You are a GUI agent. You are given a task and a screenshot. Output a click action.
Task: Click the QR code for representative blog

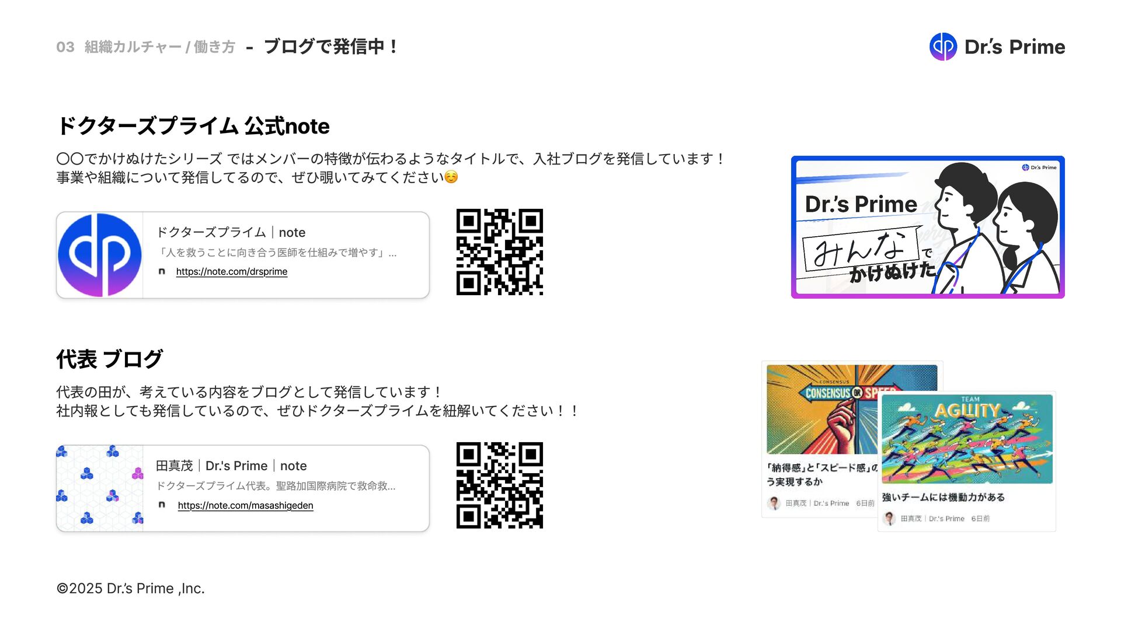click(499, 485)
